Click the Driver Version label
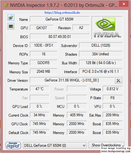This screenshot has width=131, height=153. point(18,81)
